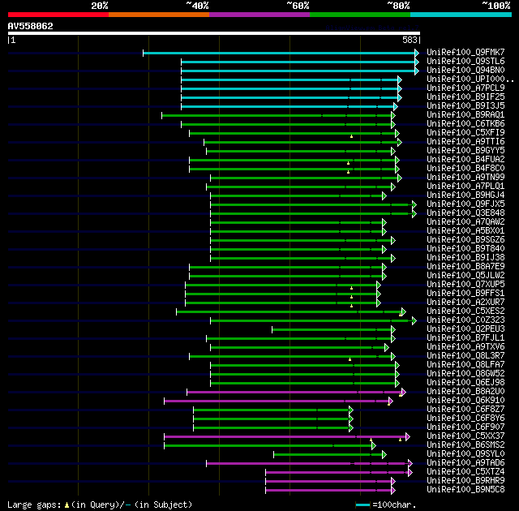Select label UniRef100_Q8LFA7

coord(465,365)
